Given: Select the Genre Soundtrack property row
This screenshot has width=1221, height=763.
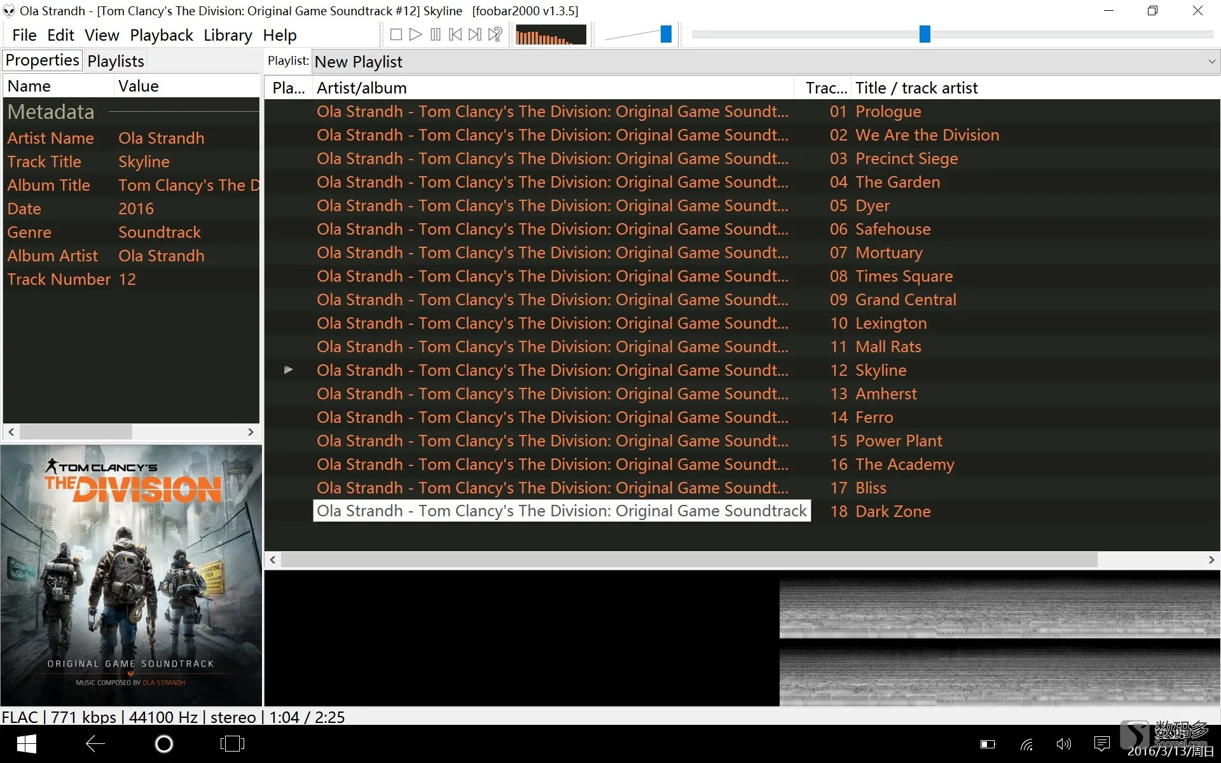Looking at the screenshot, I should 132,232.
